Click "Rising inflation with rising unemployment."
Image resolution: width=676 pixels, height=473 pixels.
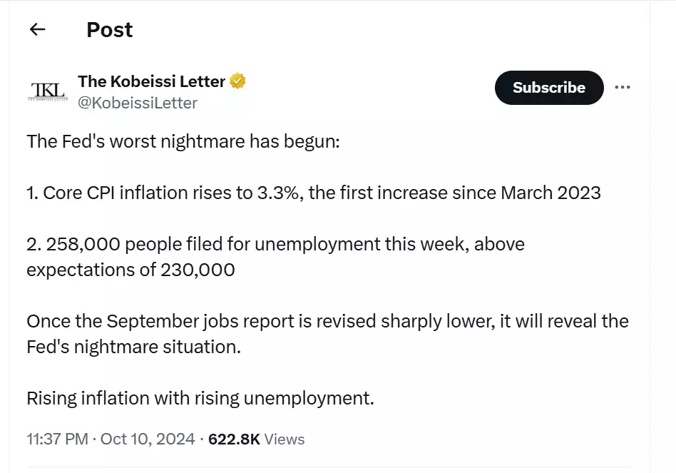(x=200, y=398)
